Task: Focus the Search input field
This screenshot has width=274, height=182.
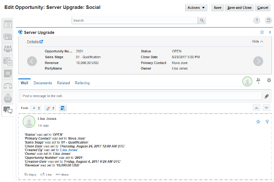Action: click(135, 20)
